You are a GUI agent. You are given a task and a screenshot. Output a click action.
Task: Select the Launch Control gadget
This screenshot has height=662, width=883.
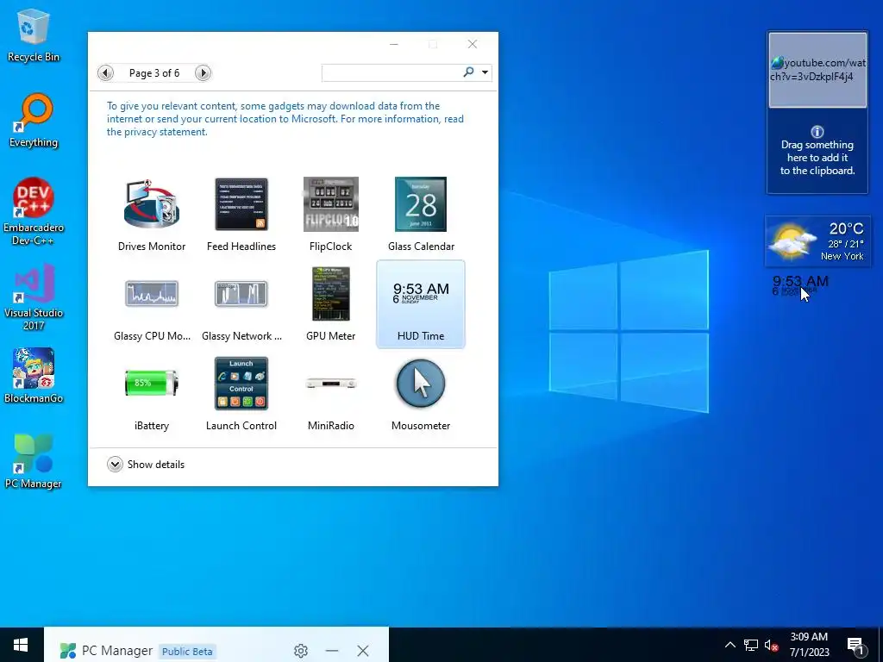click(x=241, y=393)
